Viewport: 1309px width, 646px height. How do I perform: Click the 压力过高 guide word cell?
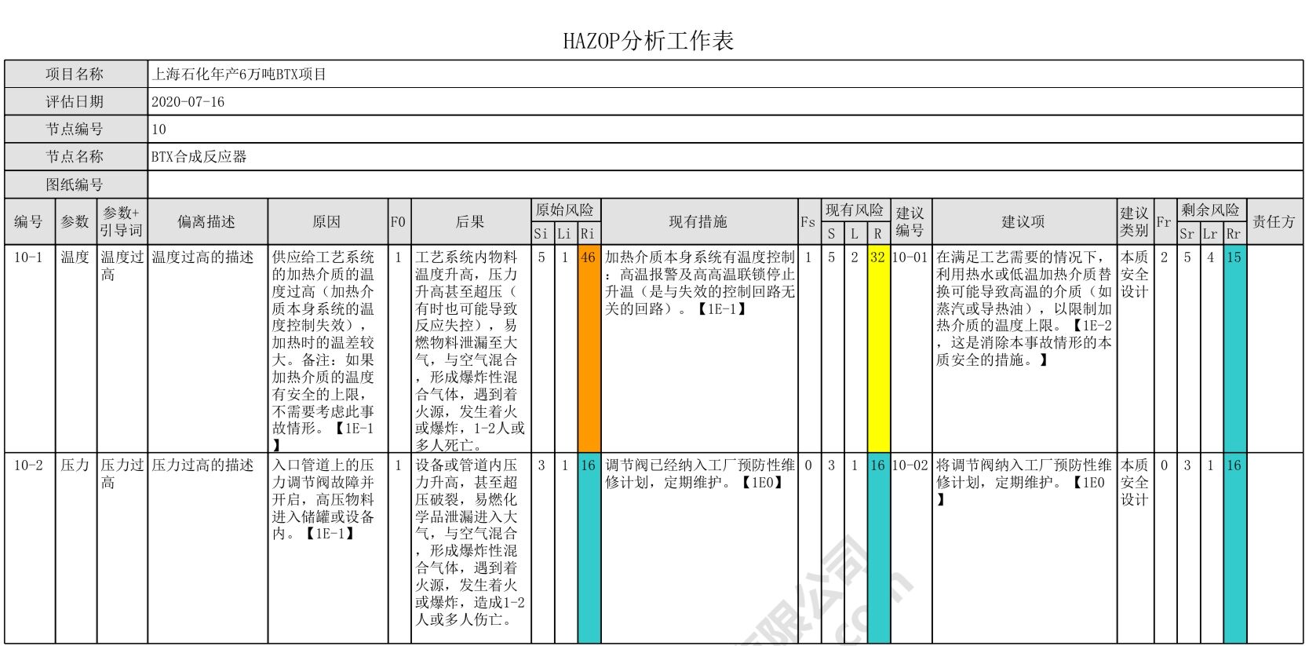122,548
